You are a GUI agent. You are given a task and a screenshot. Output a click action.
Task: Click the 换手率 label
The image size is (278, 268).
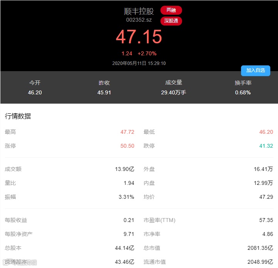[x=243, y=83]
